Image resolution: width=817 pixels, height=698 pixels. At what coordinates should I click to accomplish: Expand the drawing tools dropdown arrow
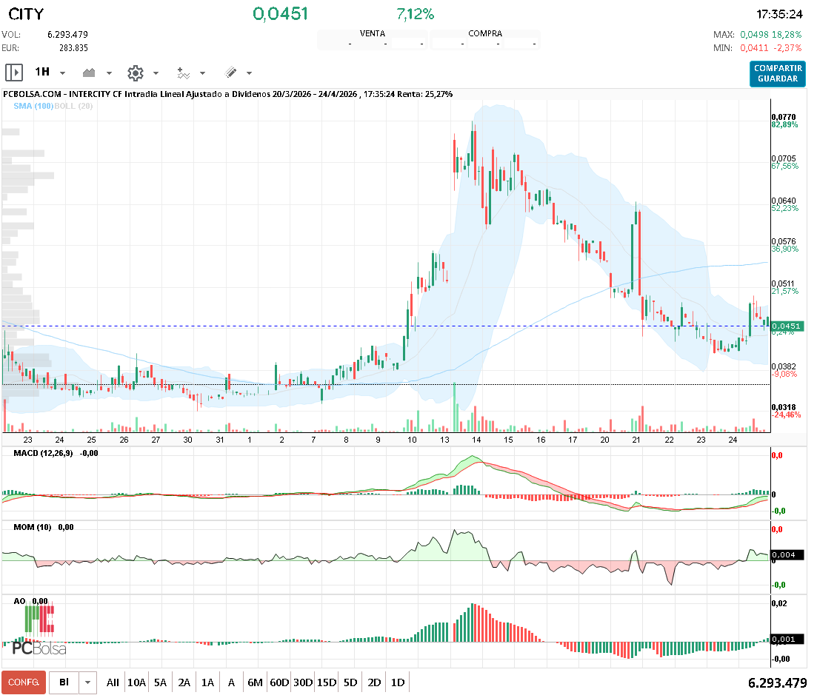tap(249, 73)
